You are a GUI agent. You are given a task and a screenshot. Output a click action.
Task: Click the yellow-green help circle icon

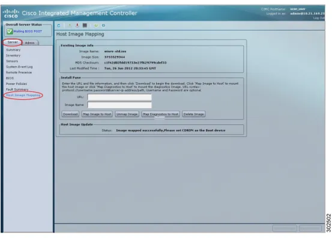point(96,26)
